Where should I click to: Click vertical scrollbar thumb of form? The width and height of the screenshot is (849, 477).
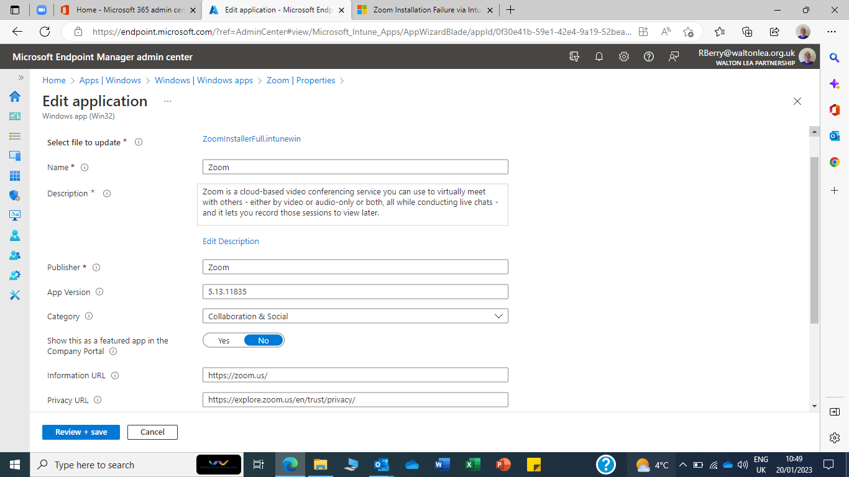pyautogui.click(x=814, y=240)
